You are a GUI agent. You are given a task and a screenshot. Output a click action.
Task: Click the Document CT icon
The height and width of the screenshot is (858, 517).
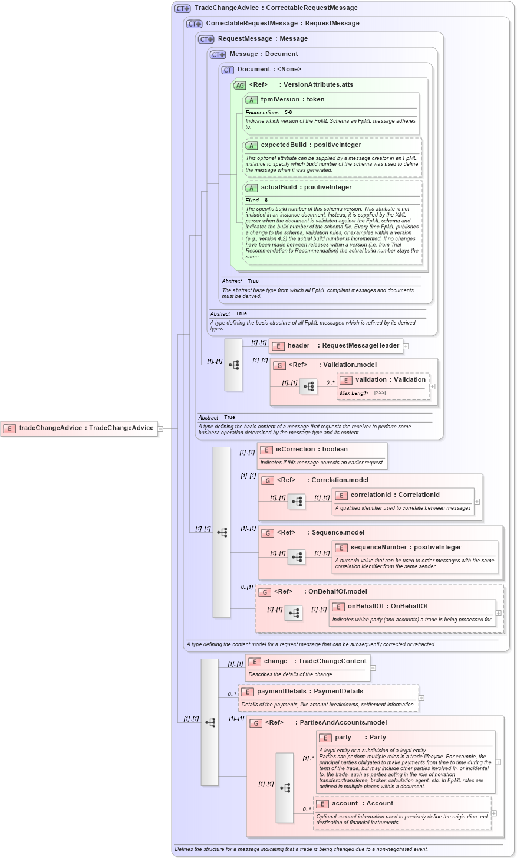point(228,70)
